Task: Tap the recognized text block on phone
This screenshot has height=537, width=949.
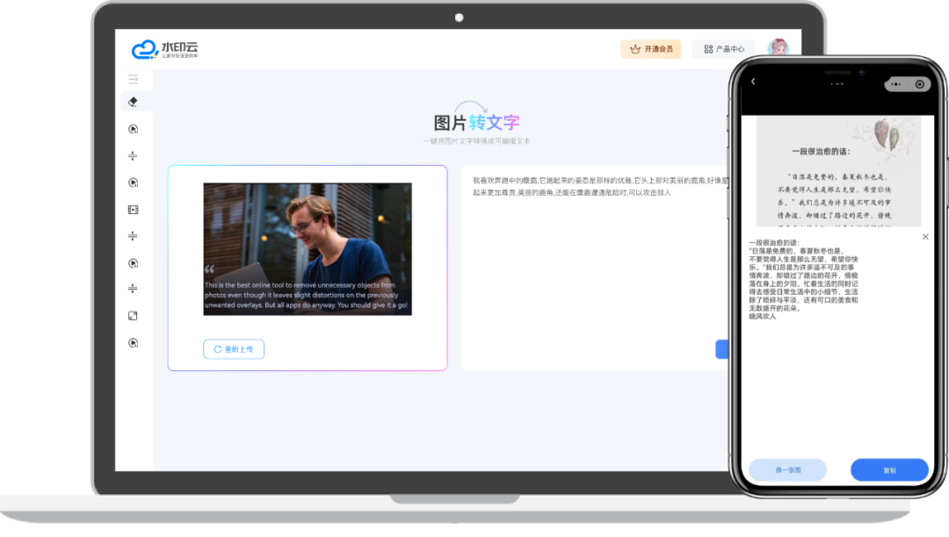Action: [x=804, y=279]
